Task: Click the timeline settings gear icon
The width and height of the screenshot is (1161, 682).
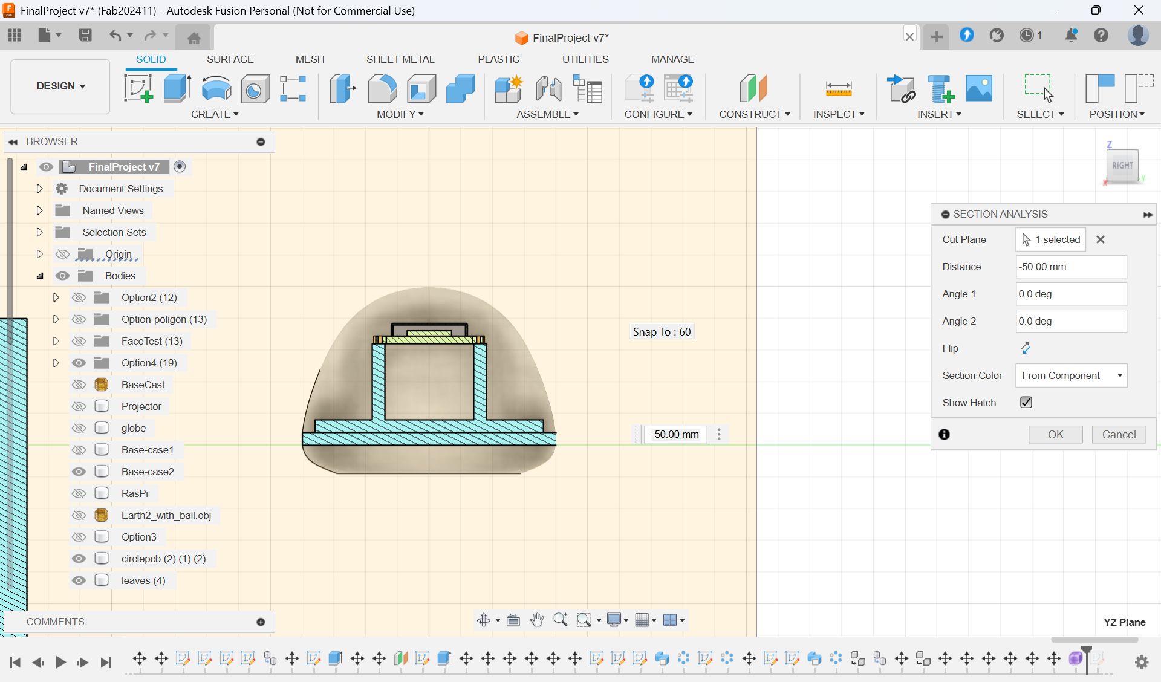Action: coord(1142,662)
